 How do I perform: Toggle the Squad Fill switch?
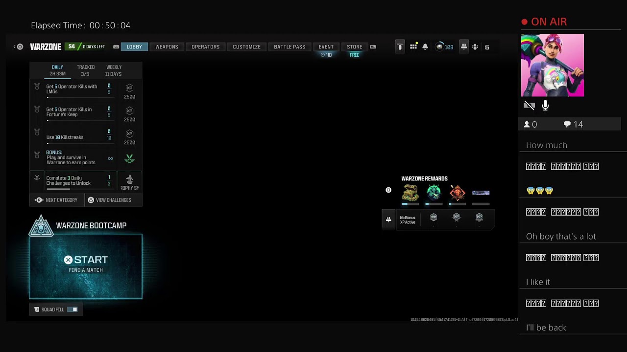pos(72,309)
